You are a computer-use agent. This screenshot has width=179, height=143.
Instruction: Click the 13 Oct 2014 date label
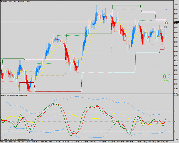point(4,142)
